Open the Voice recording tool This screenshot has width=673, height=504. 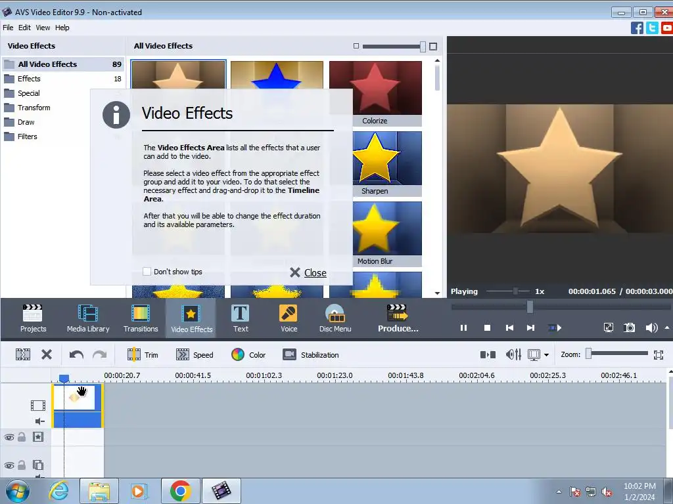coord(289,318)
